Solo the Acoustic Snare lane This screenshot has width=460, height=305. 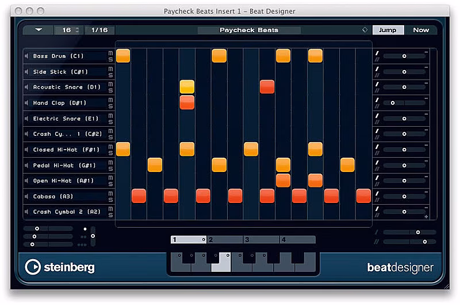pos(110,91)
